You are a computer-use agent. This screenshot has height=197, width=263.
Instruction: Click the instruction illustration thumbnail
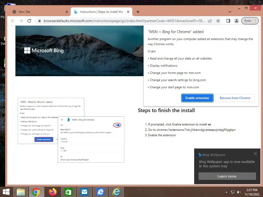pos(71,130)
